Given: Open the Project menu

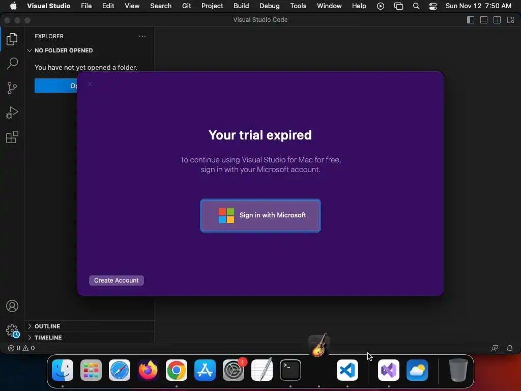Looking at the screenshot, I should coord(212,6).
